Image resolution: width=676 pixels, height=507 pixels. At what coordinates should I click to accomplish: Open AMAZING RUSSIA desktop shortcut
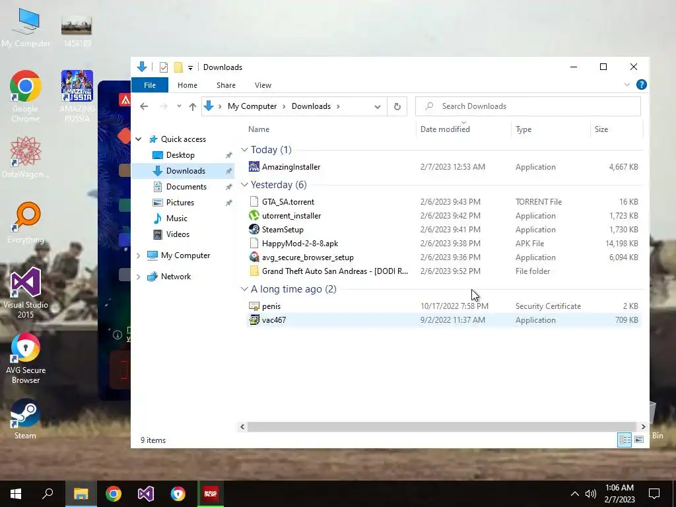(x=77, y=96)
